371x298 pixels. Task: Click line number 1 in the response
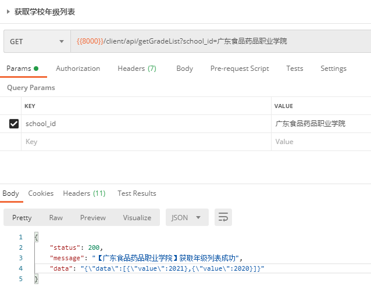[21, 237]
